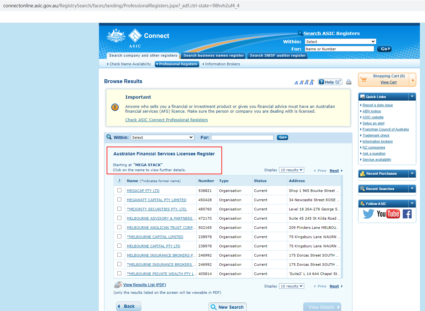425x311 pixels.
Task: Tick checkbox for *MELBOURNE INSURANCE BROKERS row
Action: coord(119,264)
